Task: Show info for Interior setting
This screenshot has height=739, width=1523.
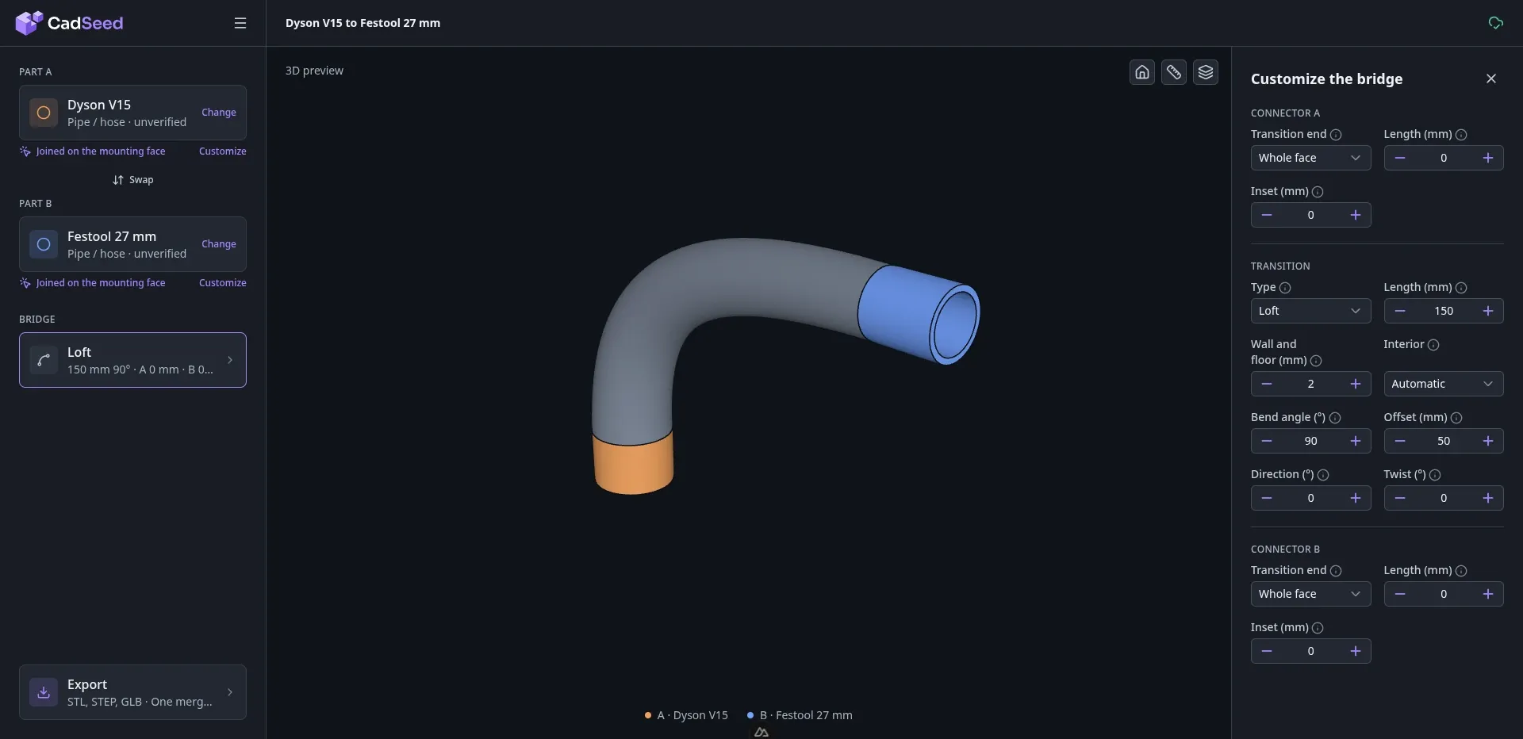Action: (x=1433, y=345)
